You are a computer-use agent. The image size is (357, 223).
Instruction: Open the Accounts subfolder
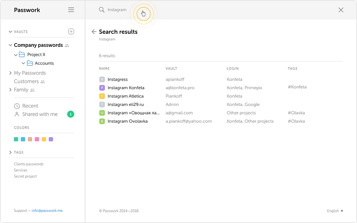(44, 63)
